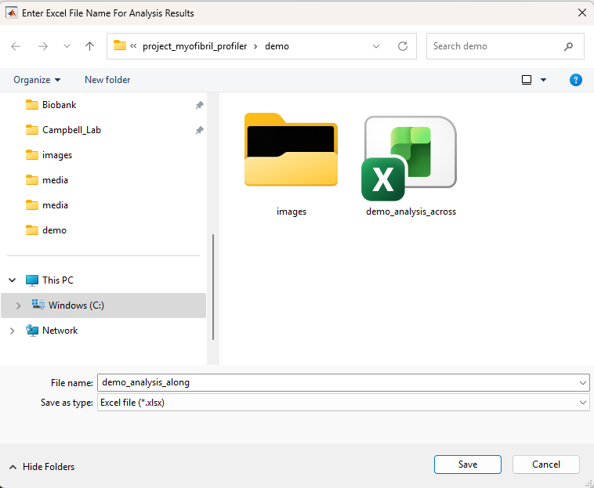
Task: Select Campbell_Lab in the sidebar
Action: 71,130
